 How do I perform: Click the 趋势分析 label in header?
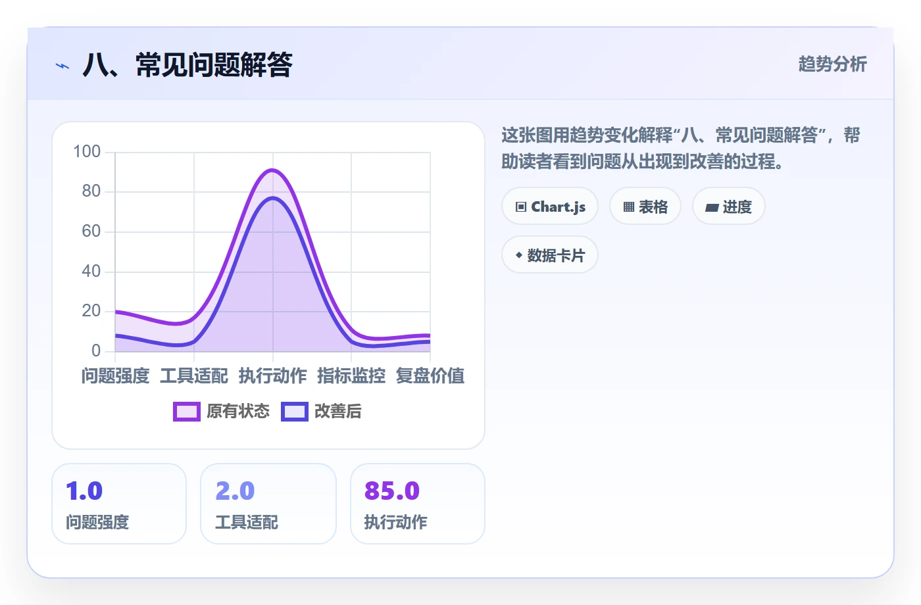(x=833, y=64)
